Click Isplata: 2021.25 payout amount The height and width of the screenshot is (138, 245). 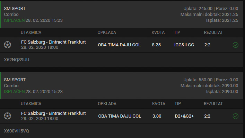point(222,20)
